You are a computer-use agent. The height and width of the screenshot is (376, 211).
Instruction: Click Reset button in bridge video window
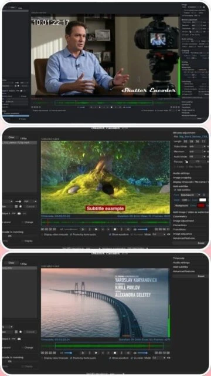(190, 276)
